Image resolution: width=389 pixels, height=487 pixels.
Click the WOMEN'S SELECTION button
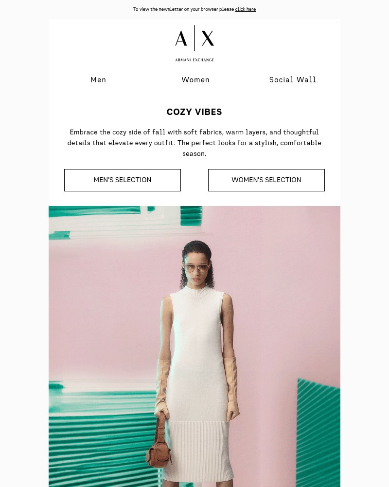266,180
